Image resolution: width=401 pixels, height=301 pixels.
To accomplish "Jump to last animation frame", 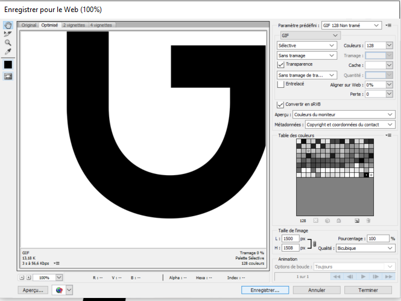I will [389, 276].
